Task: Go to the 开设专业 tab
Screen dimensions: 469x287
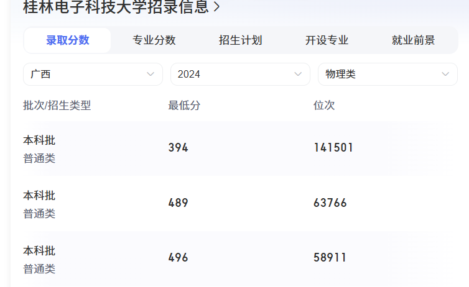Action: 327,40
